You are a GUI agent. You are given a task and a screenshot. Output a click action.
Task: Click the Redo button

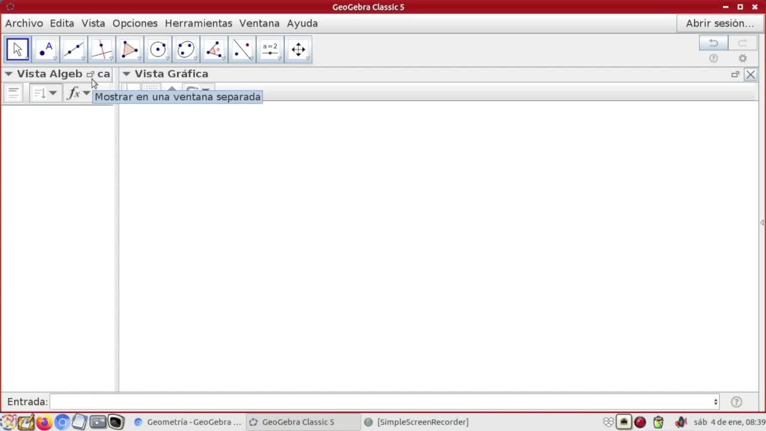coord(743,43)
